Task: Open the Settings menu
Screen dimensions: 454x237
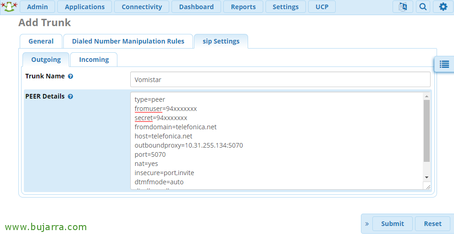Action: tap(286, 7)
